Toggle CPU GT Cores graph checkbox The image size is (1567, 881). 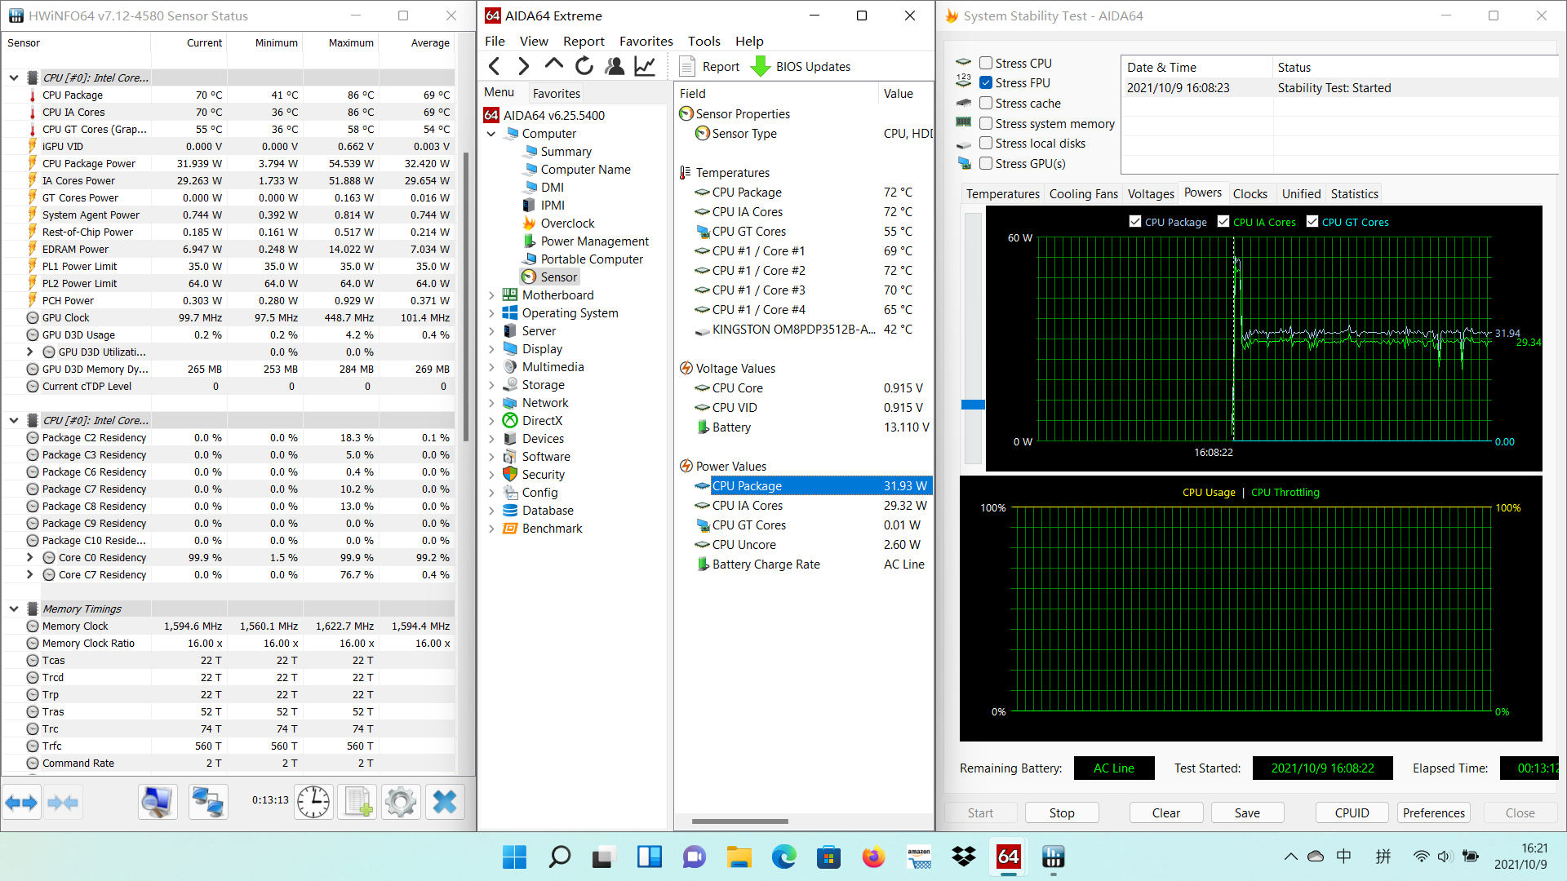point(1312,221)
